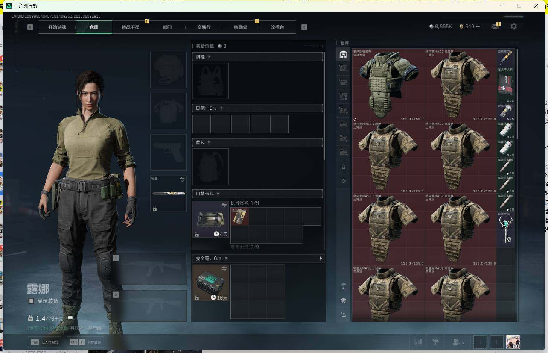
Task: Open the player avatar in bottom-right corner
Action: 513,342
